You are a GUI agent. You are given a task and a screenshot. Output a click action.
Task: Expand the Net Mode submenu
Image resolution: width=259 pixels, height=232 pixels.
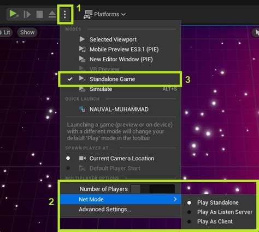[x=120, y=199]
